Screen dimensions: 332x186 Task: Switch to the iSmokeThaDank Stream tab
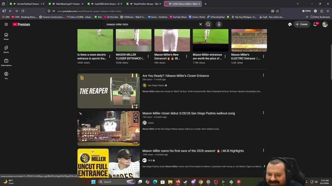pyautogui.click(x=27, y=4)
